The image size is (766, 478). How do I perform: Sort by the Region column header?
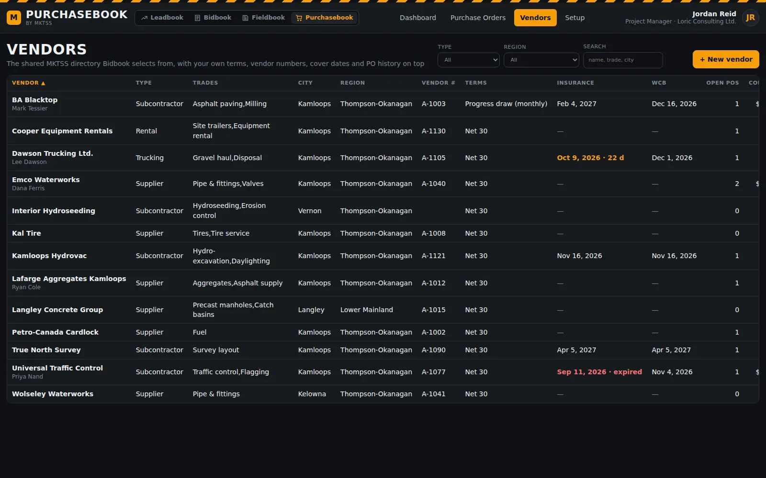[x=352, y=83]
